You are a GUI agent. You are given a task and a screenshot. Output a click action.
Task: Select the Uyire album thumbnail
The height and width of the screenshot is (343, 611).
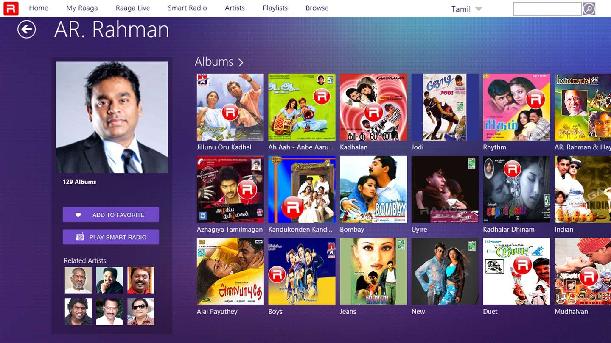pos(445,189)
